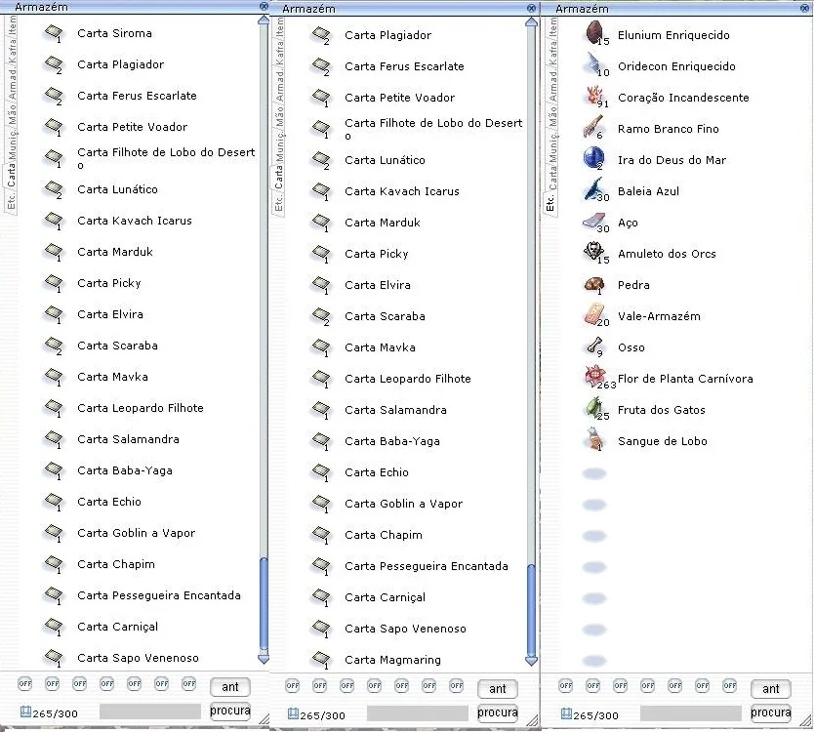Toggle the last OFF switch in left window
The width and height of the screenshot is (814, 732).
[x=189, y=684]
